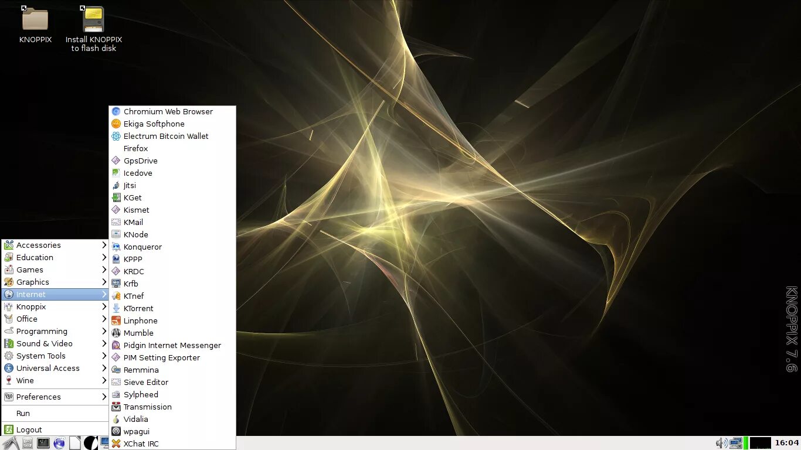Click the start menu button in taskbar
The width and height of the screenshot is (801, 450).
click(x=11, y=443)
